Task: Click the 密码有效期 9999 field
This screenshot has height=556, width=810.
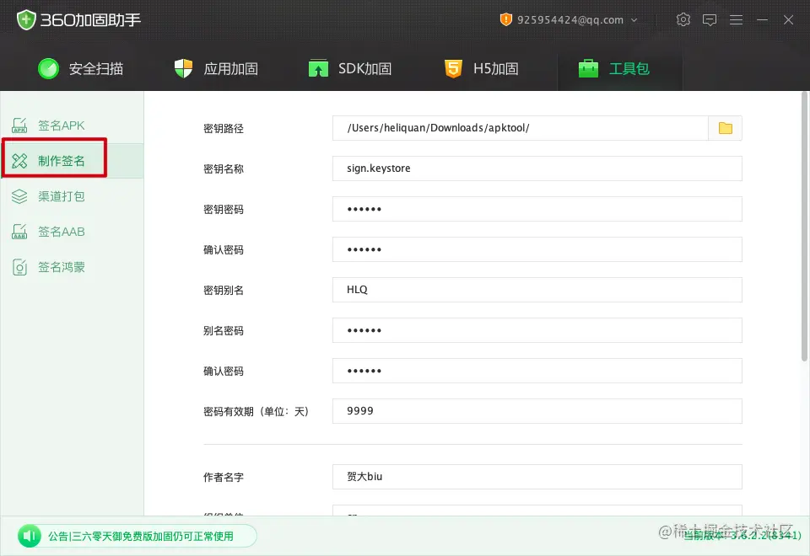Action: [537, 411]
